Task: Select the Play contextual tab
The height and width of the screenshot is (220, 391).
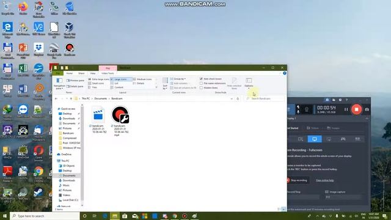Action: pyautogui.click(x=108, y=68)
